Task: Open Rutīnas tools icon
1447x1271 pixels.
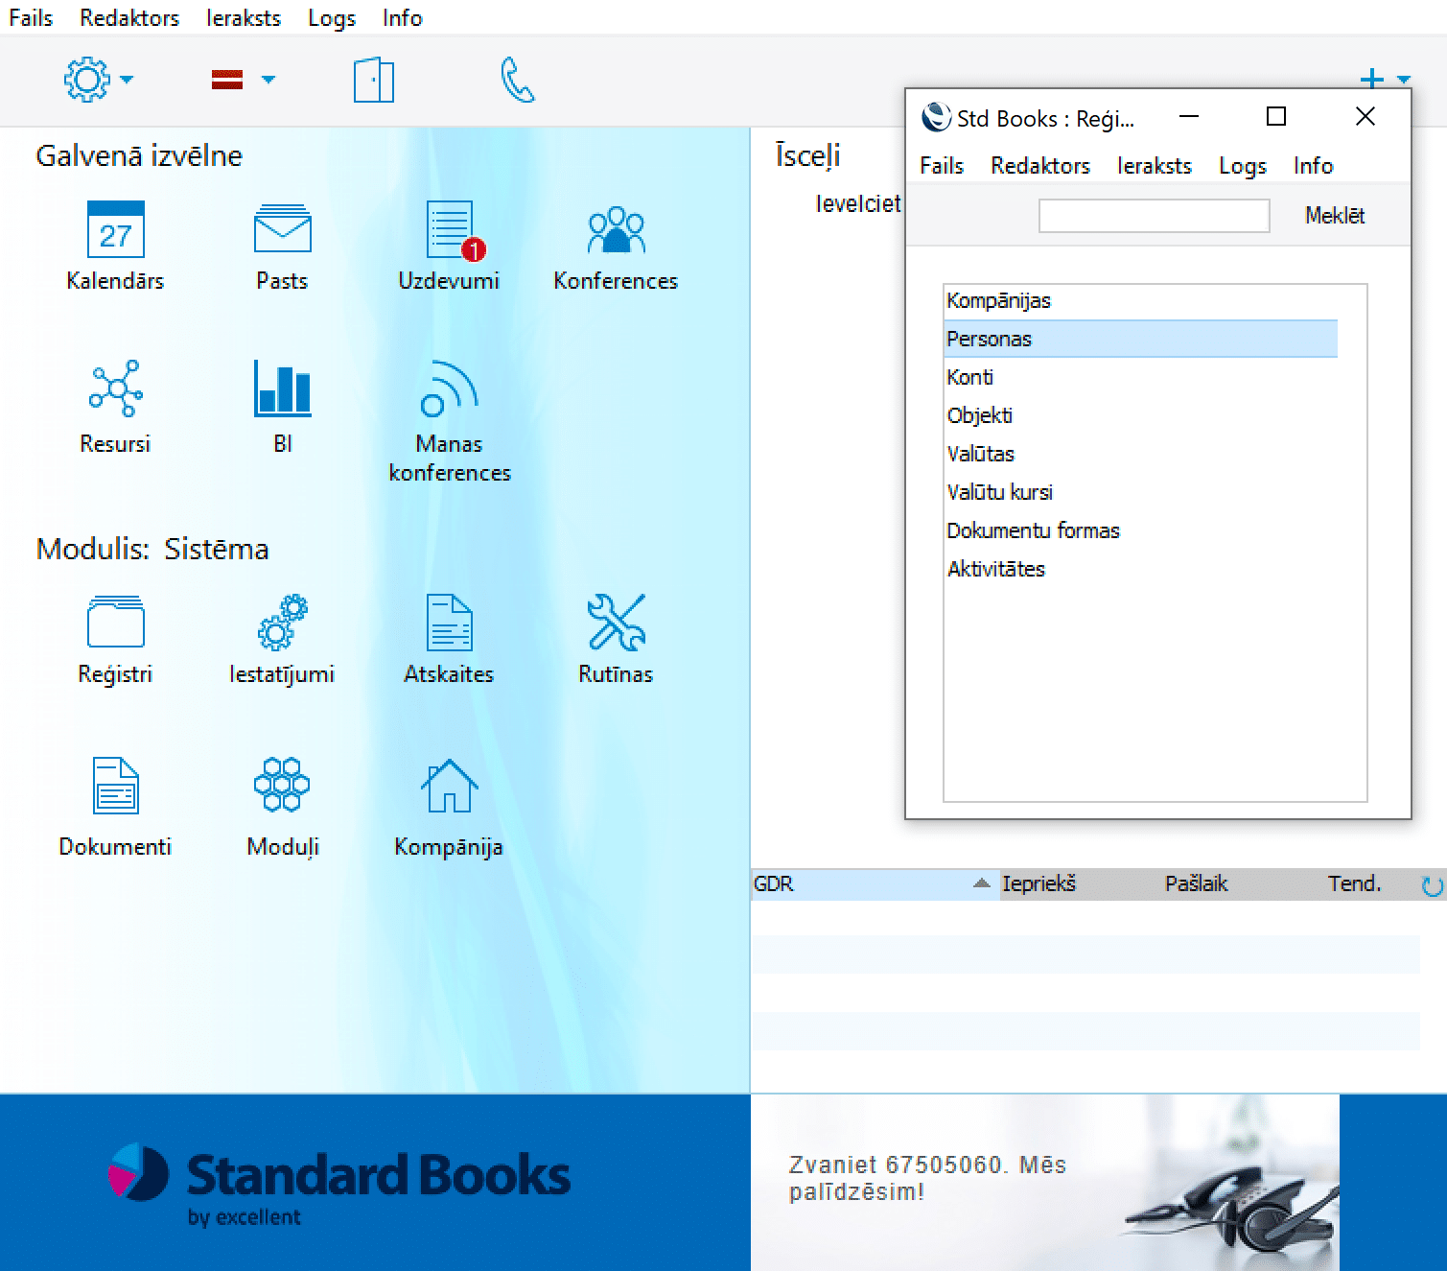Action: [x=616, y=623]
